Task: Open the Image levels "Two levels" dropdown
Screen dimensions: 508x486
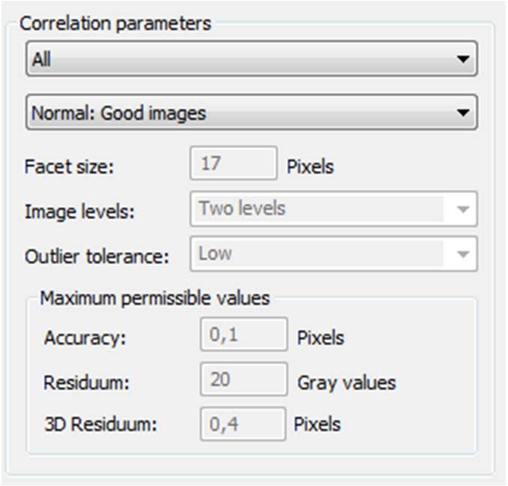Action: point(333,208)
